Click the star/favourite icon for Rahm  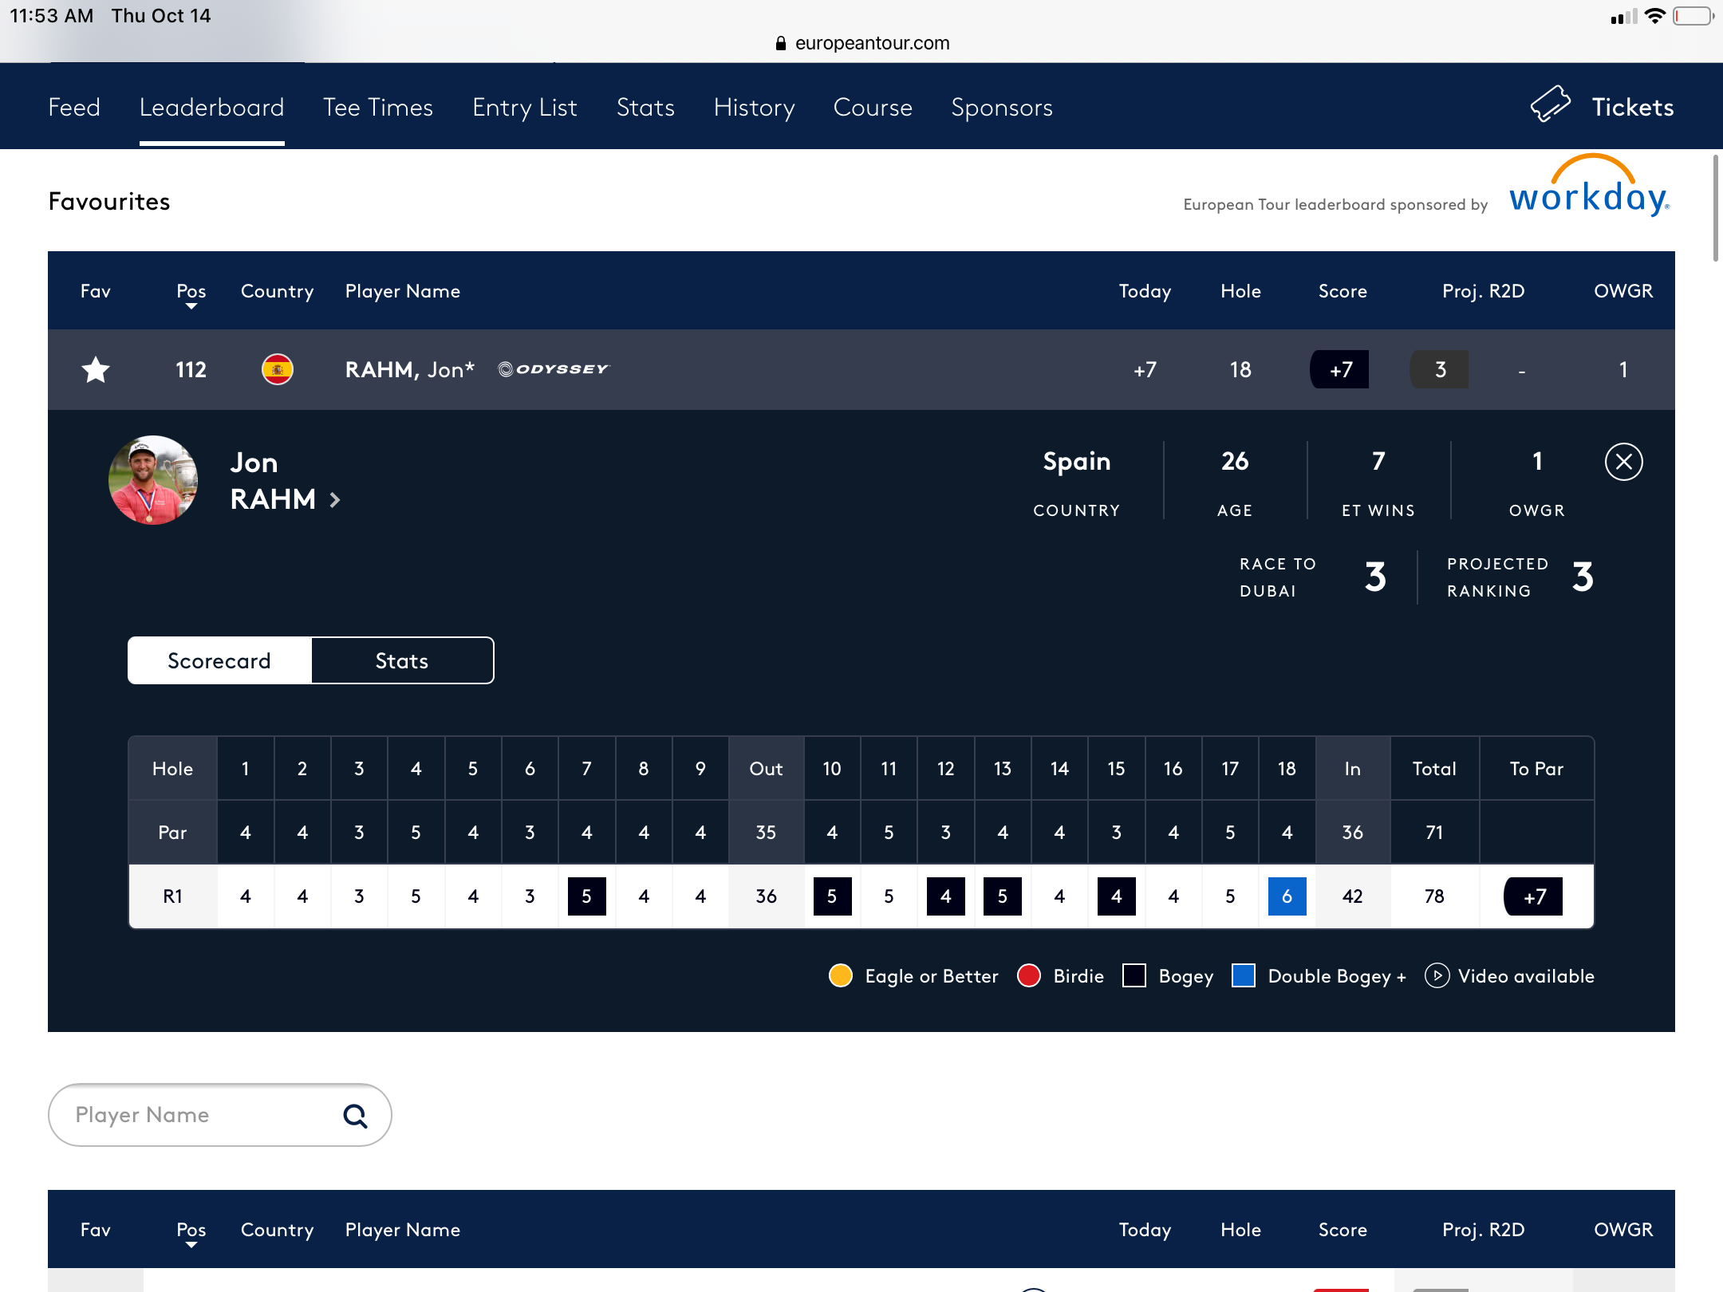click(x=95, y=369)
